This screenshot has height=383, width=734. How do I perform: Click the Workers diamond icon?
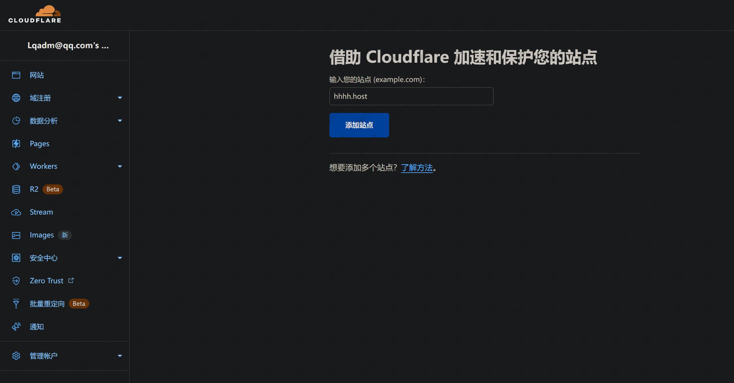coord(16,166)
